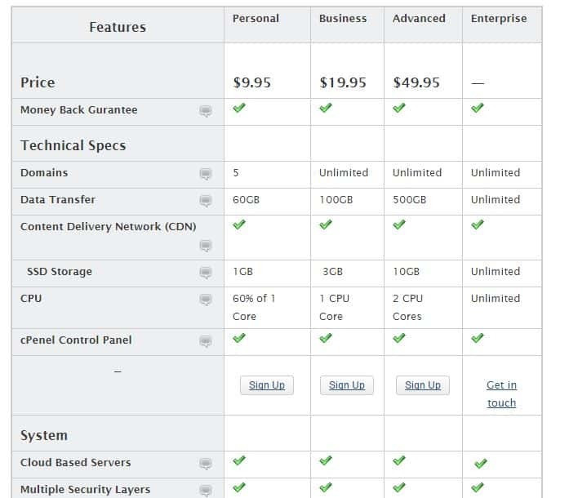Show the SSD Storage tooltip bubble icon
The image size is (578, 498).
click(x=206, y=273)
